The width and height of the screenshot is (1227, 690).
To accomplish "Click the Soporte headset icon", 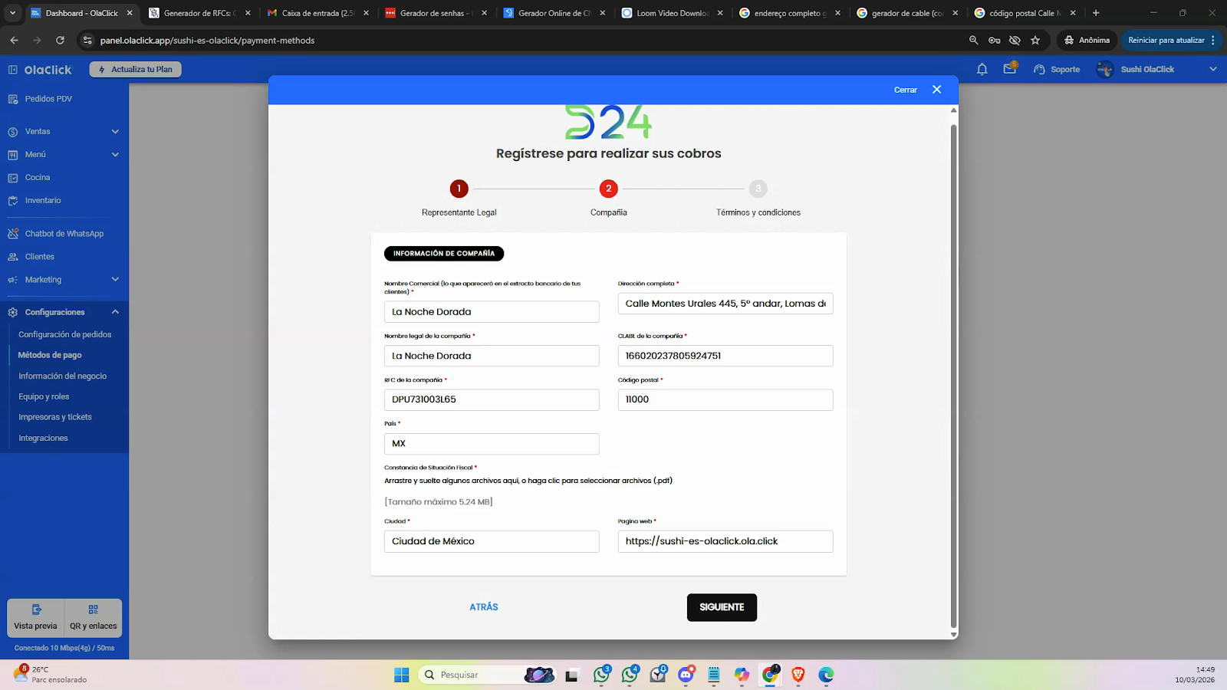I will pyautogui.click(x=1039, y=69).
